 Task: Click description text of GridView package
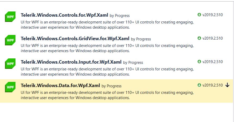pos(107,48)
